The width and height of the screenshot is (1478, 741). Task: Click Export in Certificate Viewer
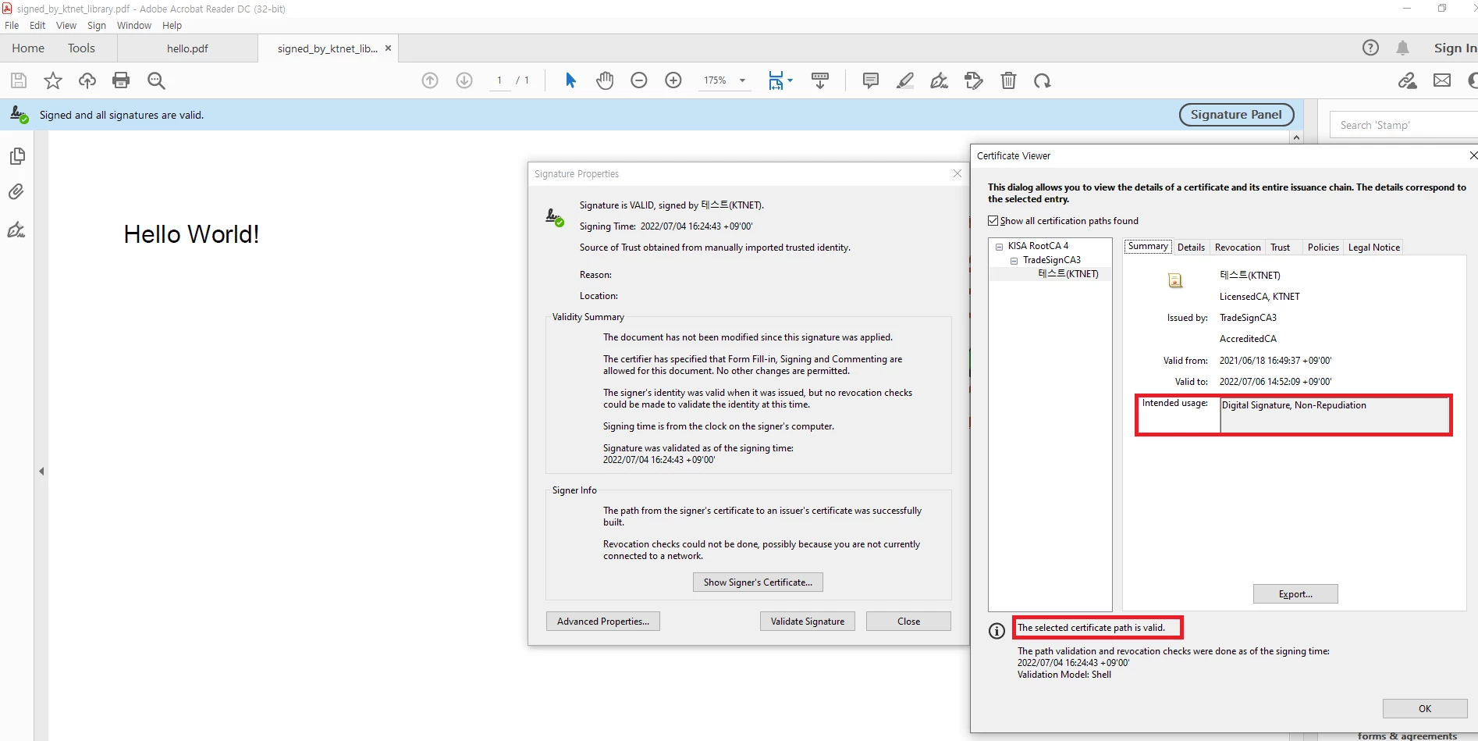coord(1295,594)
